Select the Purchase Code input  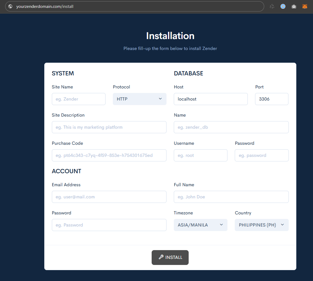click(109, 155)
